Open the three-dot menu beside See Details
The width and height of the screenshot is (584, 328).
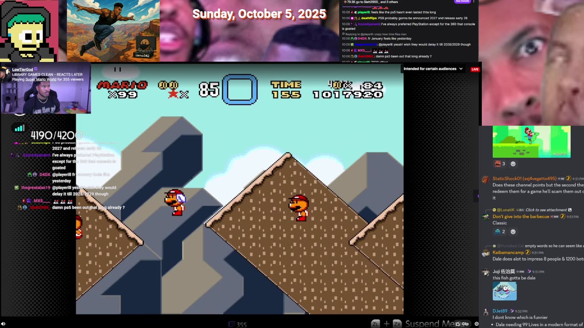(474, 1)
